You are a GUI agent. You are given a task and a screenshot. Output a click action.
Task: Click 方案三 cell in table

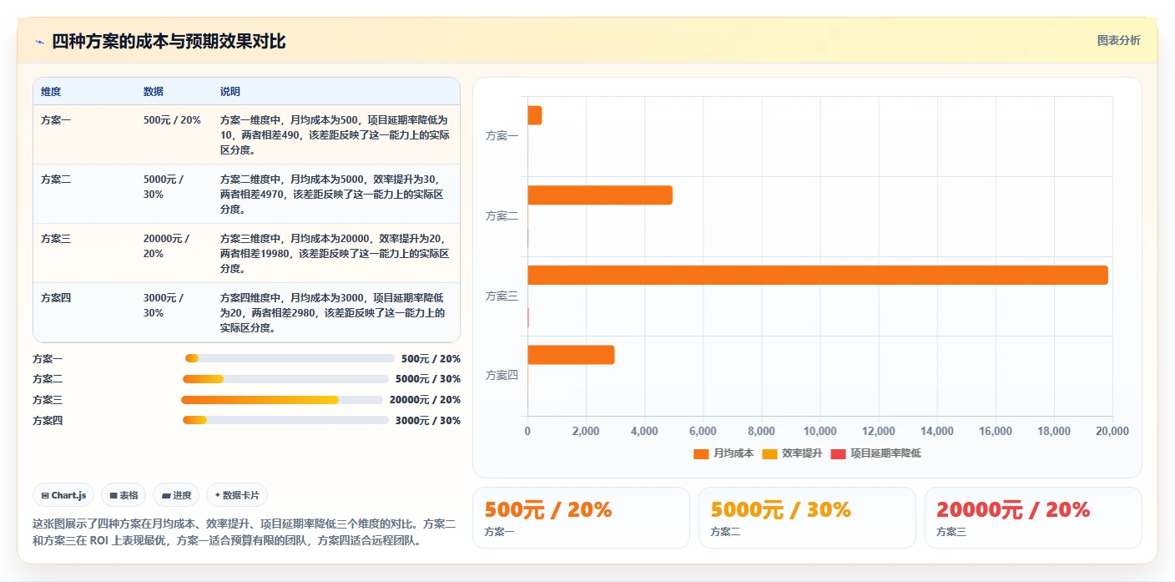pos(56,239)
